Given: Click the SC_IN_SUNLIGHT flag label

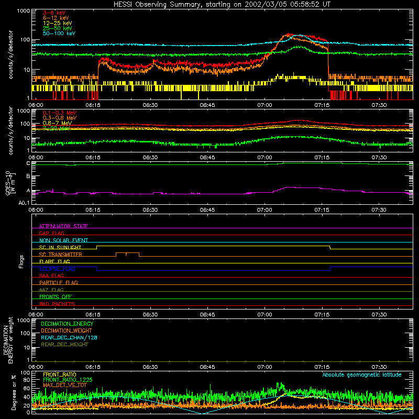Looking at the screenshot, I should [x=60, y=247].
